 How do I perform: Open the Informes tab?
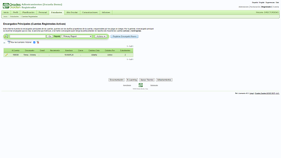[x=106, y=12]
